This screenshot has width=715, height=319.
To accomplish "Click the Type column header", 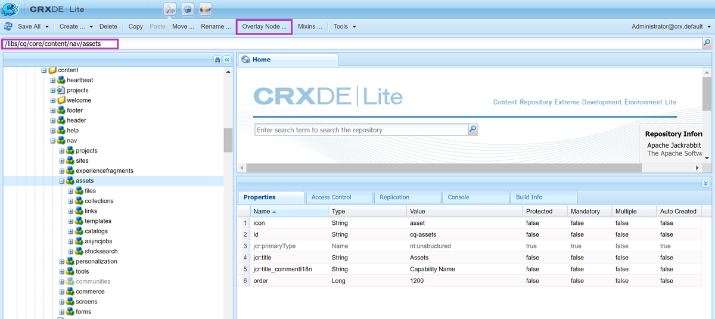I will (x=366, y=211).
